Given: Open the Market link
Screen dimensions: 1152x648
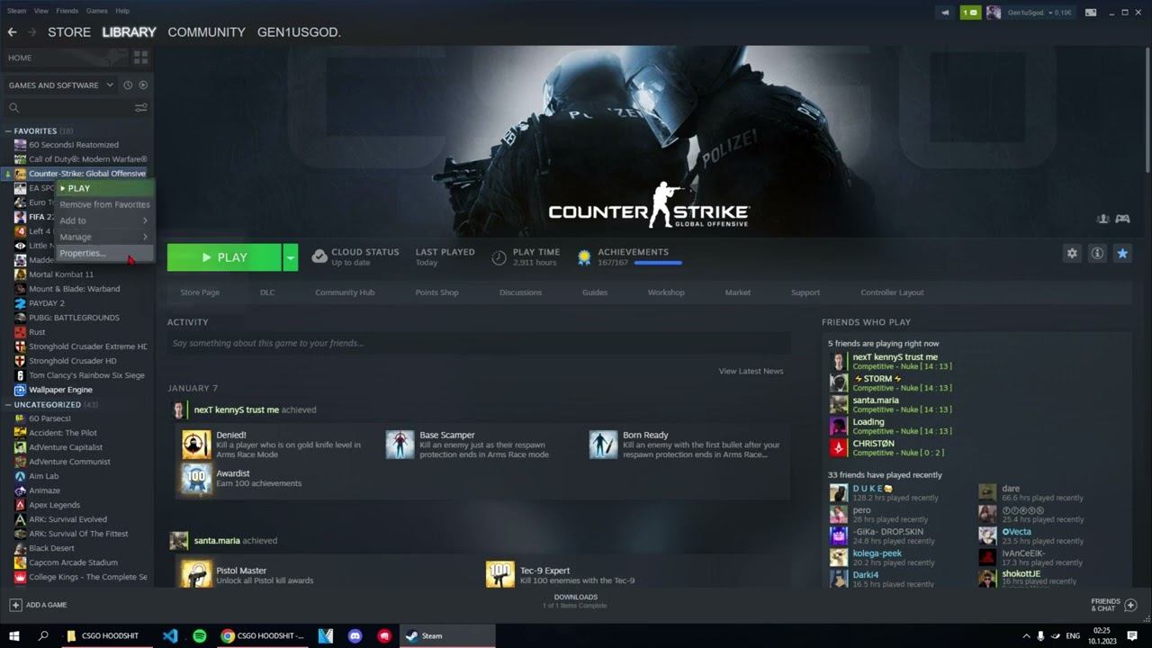Looking at the screenshot, I should point(738,292).
